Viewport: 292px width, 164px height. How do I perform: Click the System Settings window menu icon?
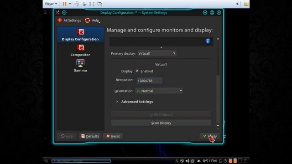(x=57, y=12)
